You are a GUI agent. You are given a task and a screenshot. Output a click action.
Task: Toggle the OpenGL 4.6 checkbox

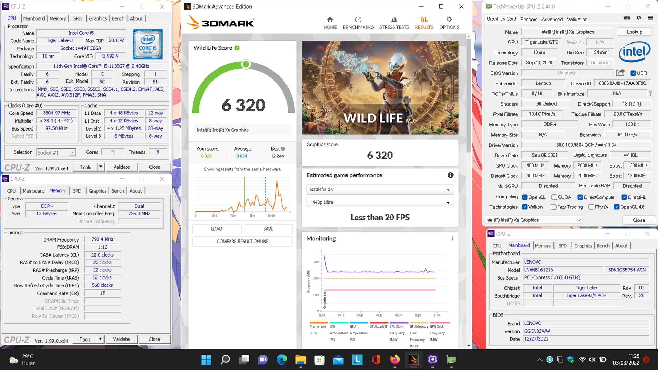[x=617, y=207]
